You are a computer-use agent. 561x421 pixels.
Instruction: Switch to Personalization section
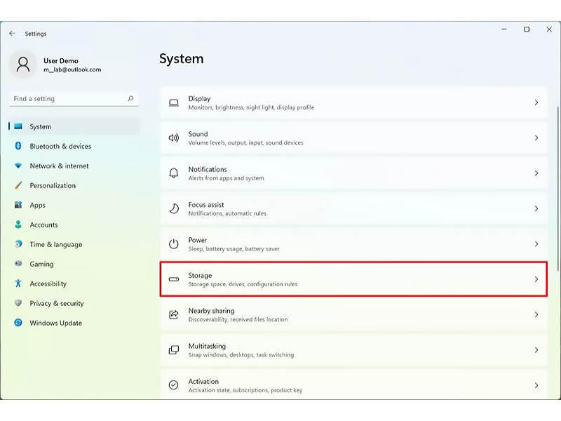pyautogui.click(x=74, y=185)
